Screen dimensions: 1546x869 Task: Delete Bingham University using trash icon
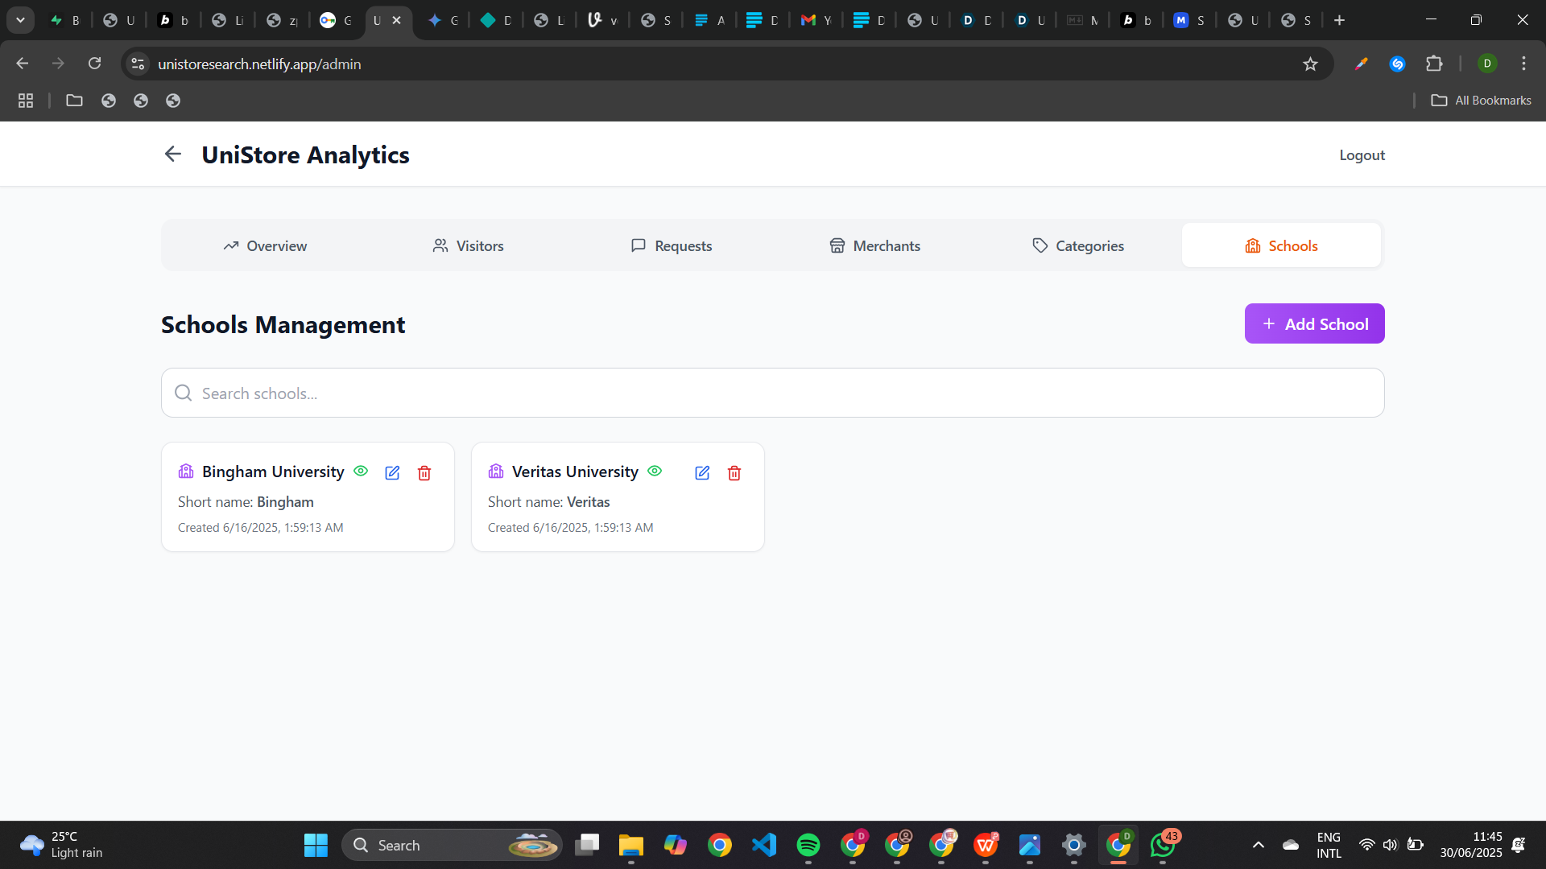(424, 473)
